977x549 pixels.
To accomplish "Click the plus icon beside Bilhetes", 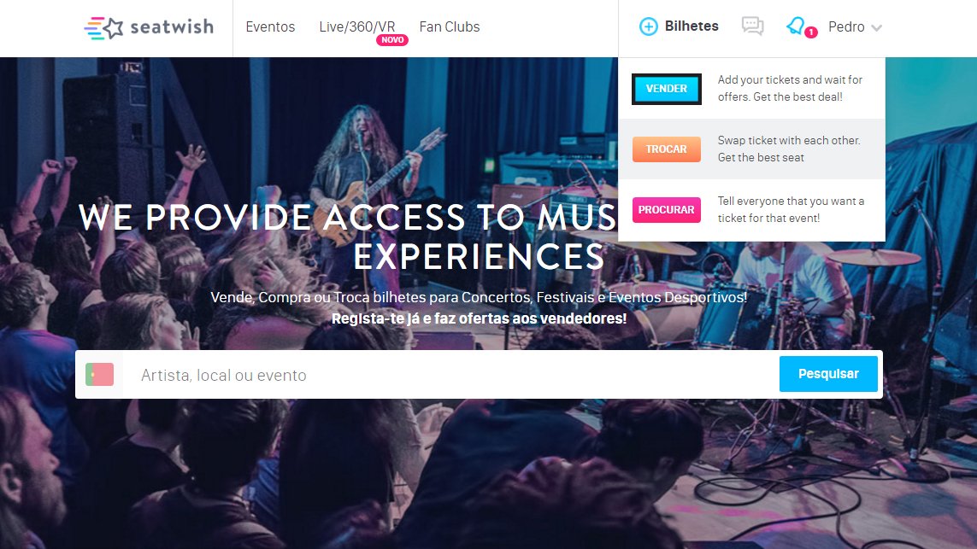I will 648,26.
